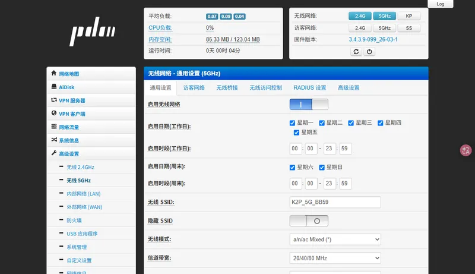The height and width of the screenshot is (274, 475).
Task: Open the 外部网络 (WAN) submenu item
Action: (84, 207)
